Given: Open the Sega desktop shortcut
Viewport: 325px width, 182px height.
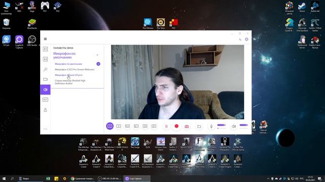Looking at the screenshot, I should pos(32,7).
